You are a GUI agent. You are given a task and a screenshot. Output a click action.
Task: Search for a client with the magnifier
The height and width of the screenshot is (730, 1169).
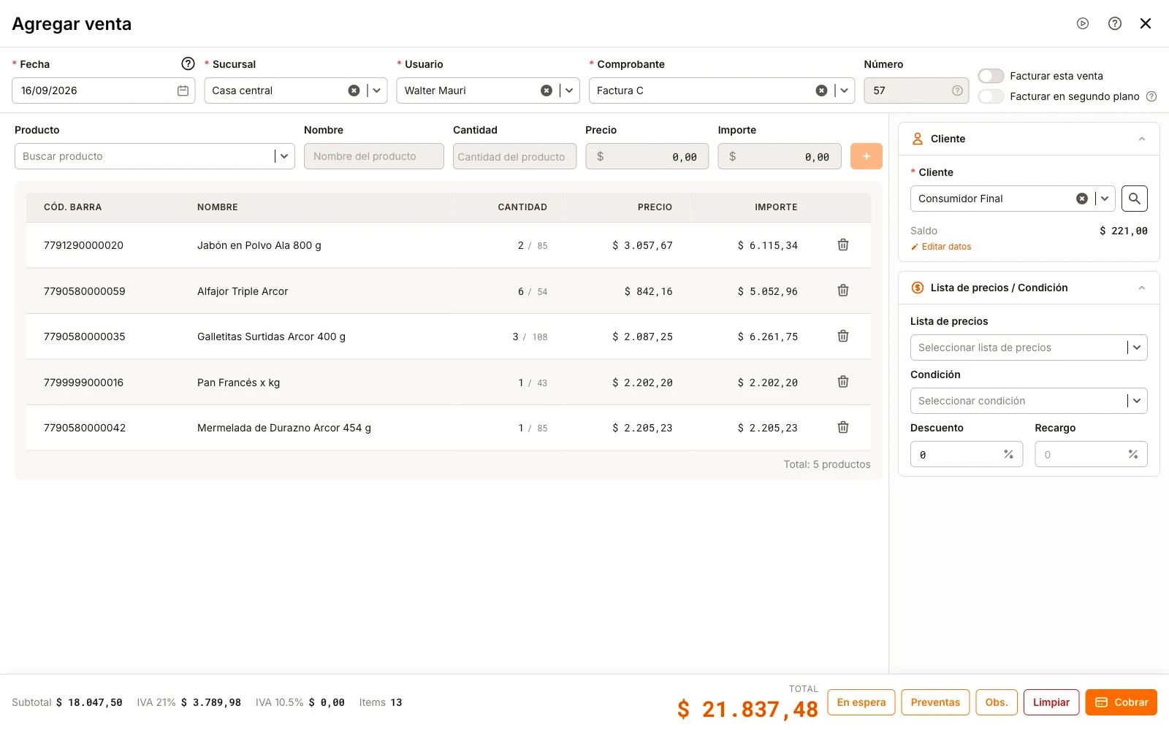[x=1135, y=199]
